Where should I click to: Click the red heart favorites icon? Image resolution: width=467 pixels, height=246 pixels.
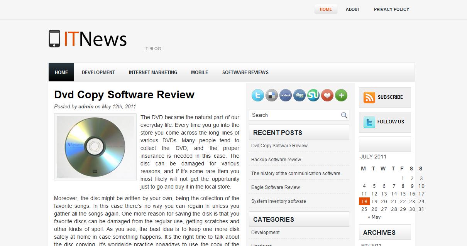pyautogui.click(x=327, y=95)
